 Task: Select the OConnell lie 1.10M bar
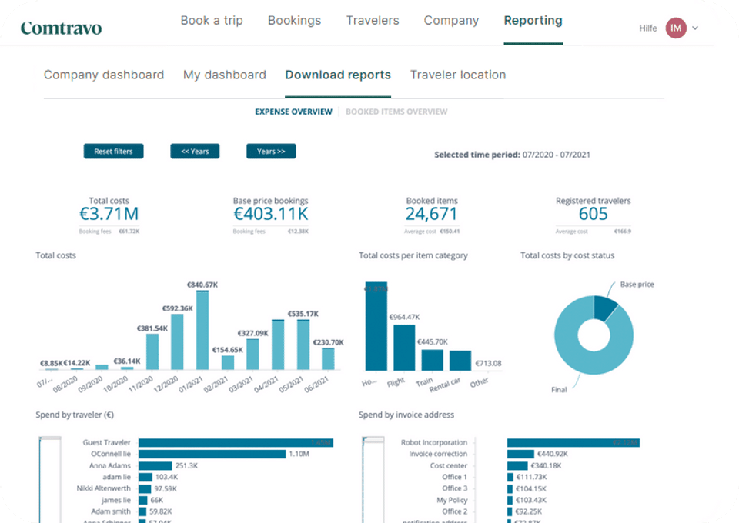coord(212,454)
